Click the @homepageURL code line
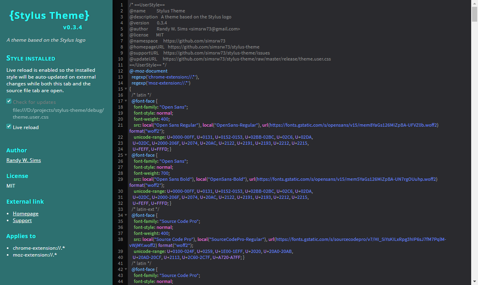Image resolution: width=478 pixels, height=285 pixels. click(x=194, y=47)
